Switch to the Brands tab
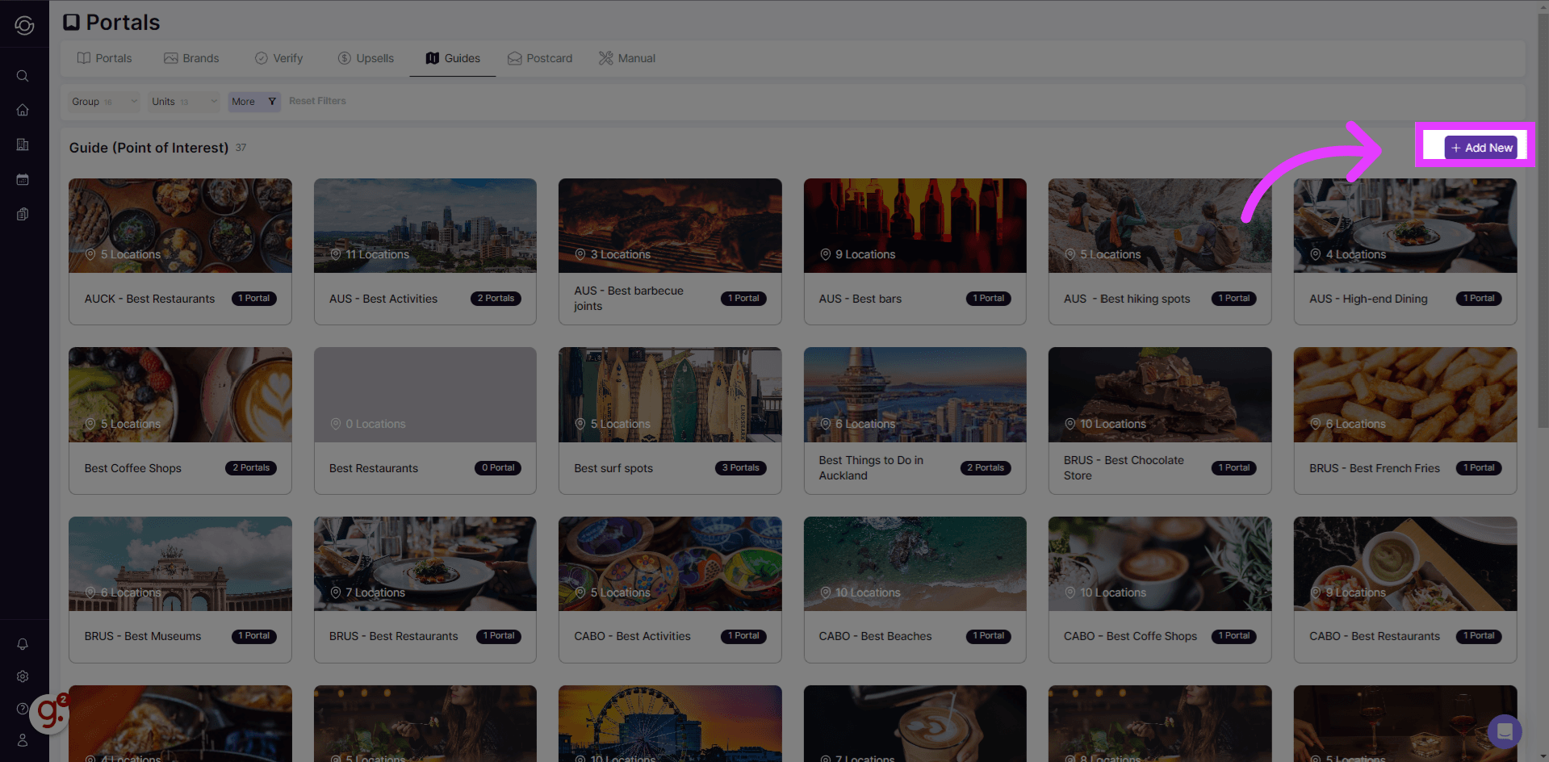The height and width of the screenshot is (762, 1549). click(x=191, y=57)
